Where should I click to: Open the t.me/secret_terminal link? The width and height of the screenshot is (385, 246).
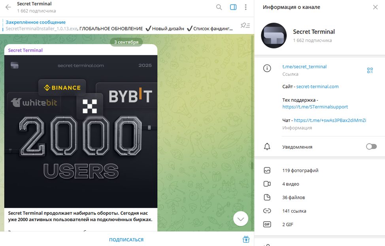pyautogui.click(x=304, y=67)
